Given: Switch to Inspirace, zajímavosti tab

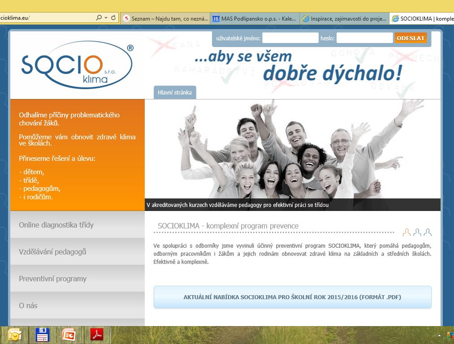Looking at the screenshot, I should [x=344, y=18].
